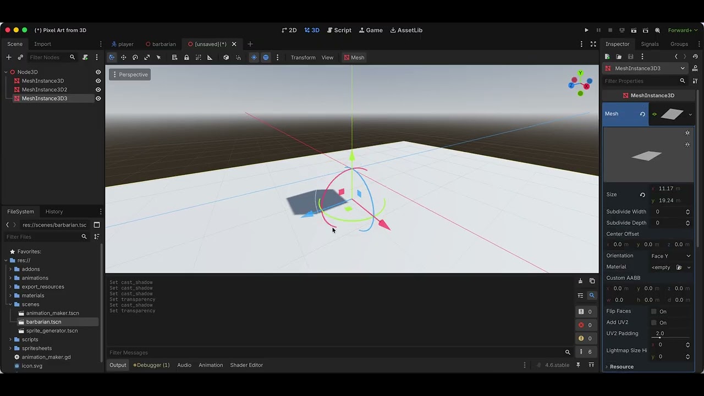Toggle distraction-free fullscreen viewport icon
This screenshot has width=704, height=396.
pyautogui.click(x=593, y=44)
